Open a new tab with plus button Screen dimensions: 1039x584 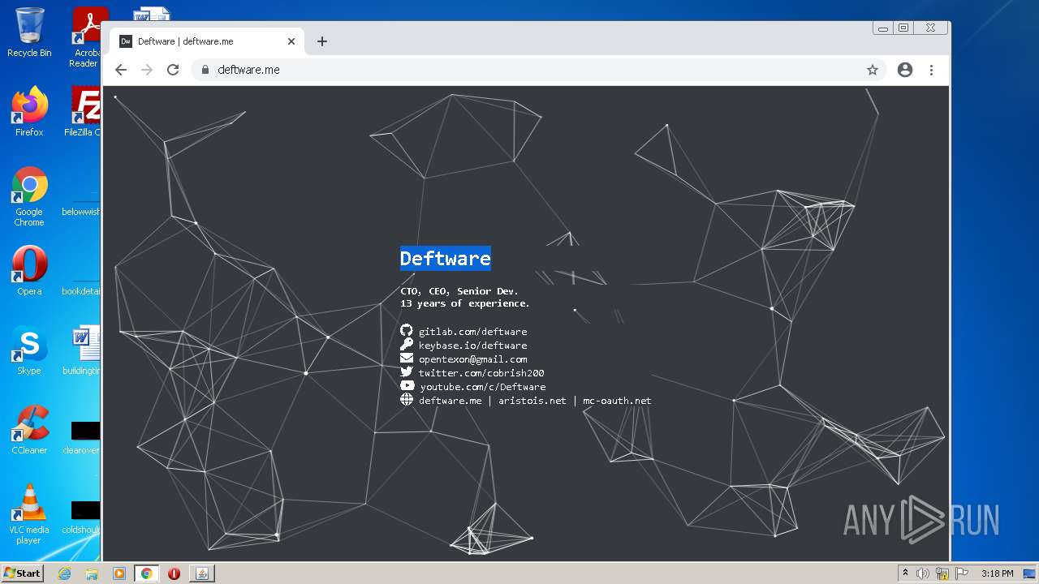(x=322, y=41)
